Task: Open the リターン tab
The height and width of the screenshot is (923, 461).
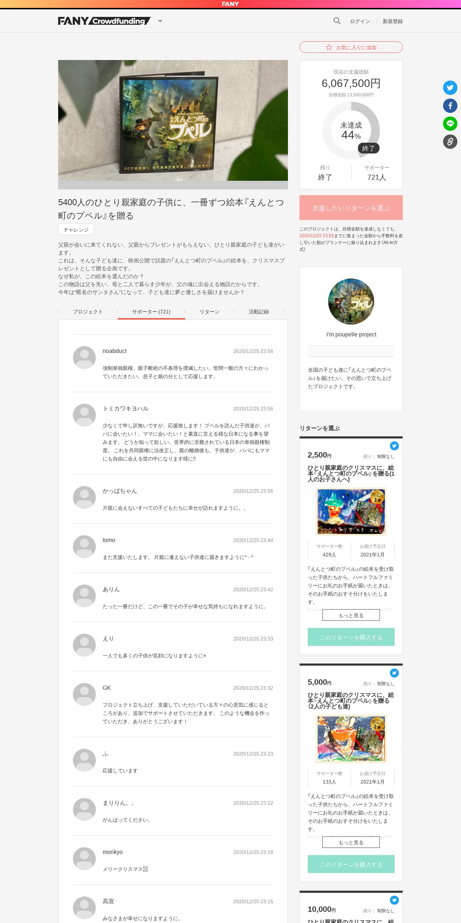Action: click(210, 312)
